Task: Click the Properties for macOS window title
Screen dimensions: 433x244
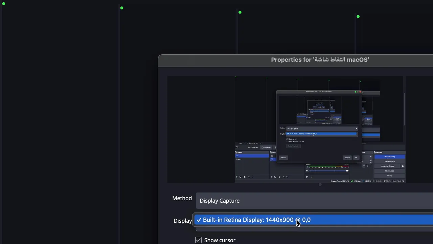Action: point(320,60)
